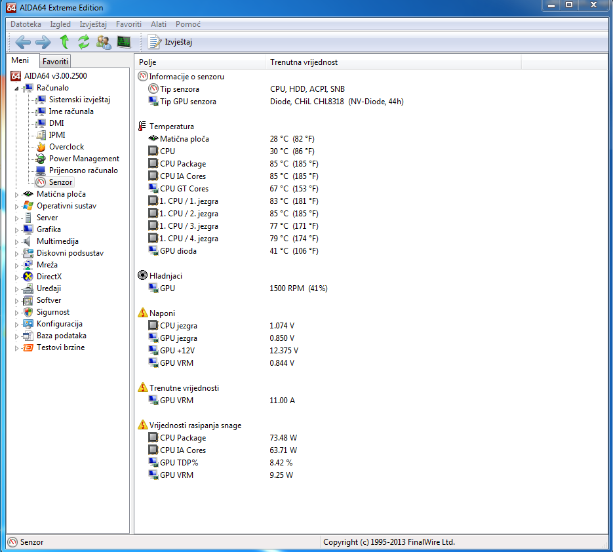Click the CPU GT Cores temperature icon
Viewport: 613px width, 552px height.
click(153, 188)
